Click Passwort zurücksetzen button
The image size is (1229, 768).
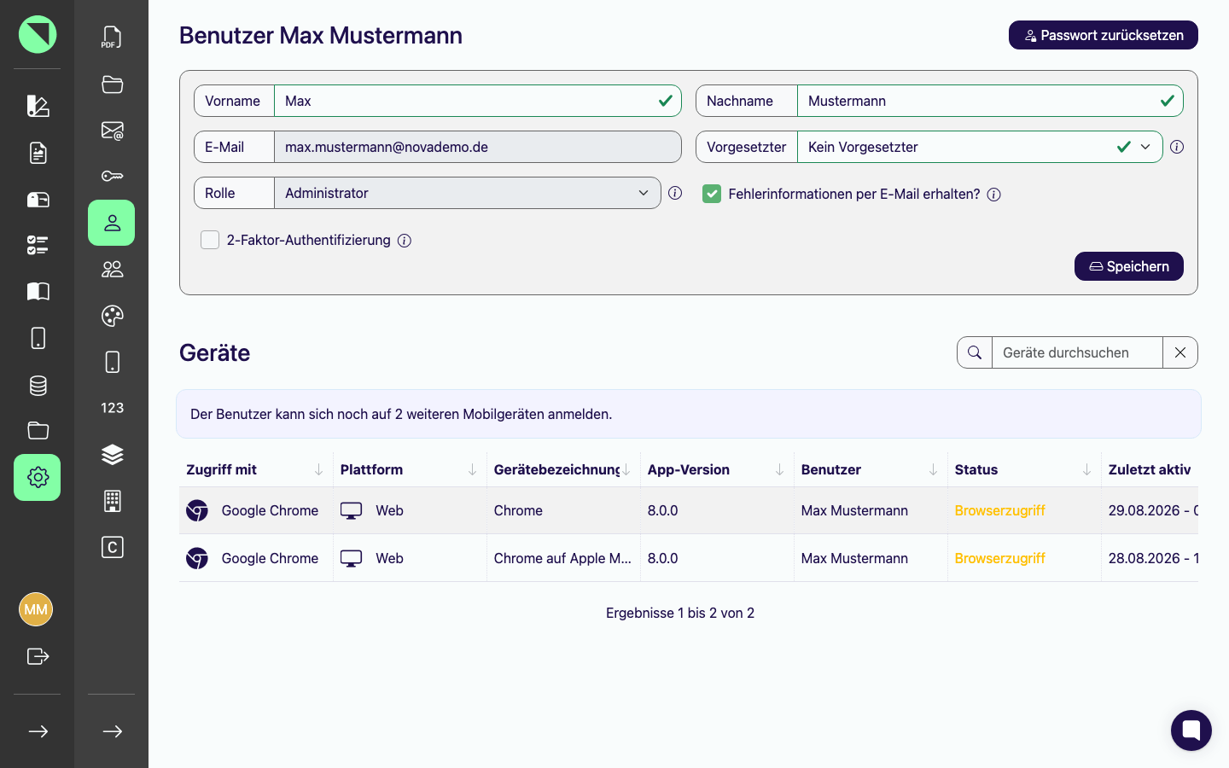pyautogui.click(x=1103, y=35)
